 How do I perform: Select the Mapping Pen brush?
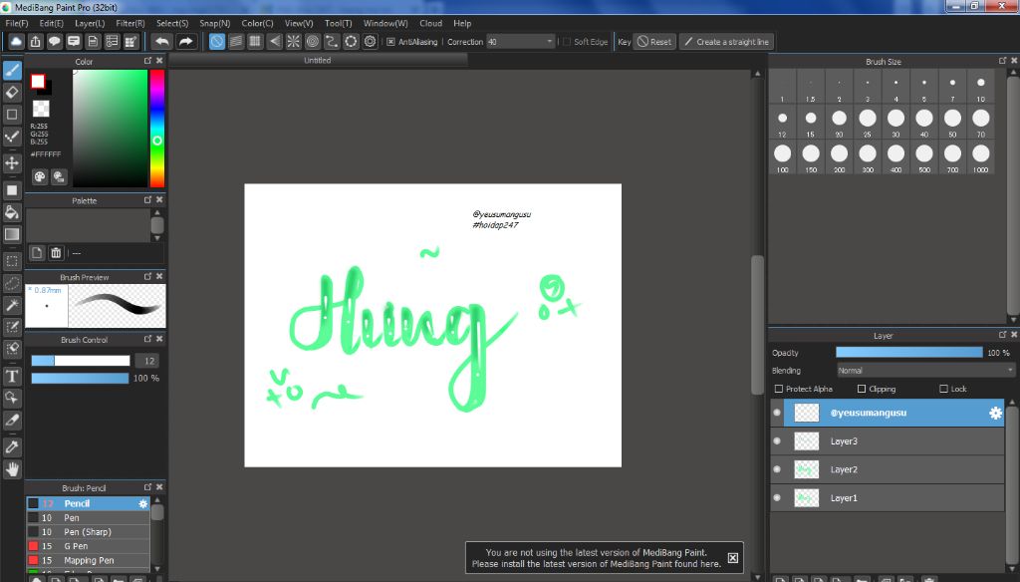coord(89,560)
